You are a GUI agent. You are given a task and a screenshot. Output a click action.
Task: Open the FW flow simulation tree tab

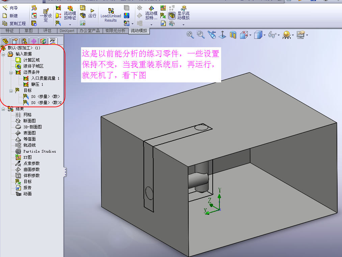pos(53,41)
